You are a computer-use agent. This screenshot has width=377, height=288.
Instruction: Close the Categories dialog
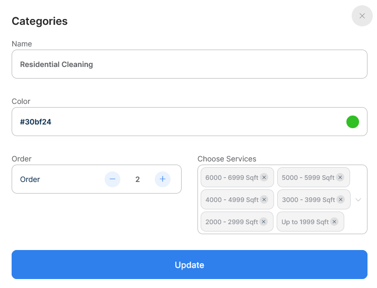362,16
